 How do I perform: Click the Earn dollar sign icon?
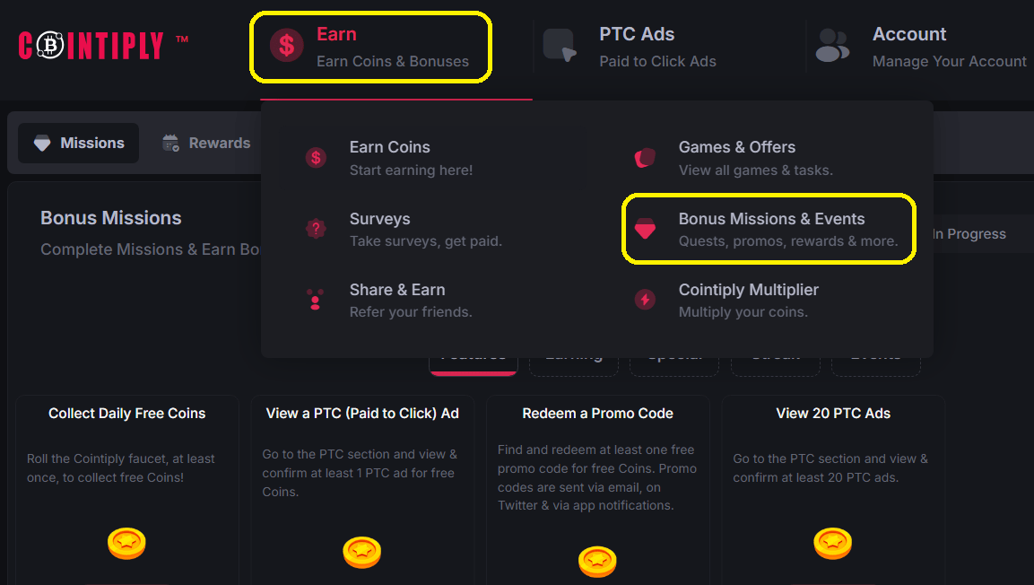pyautogui.click(x=286, y=45)
